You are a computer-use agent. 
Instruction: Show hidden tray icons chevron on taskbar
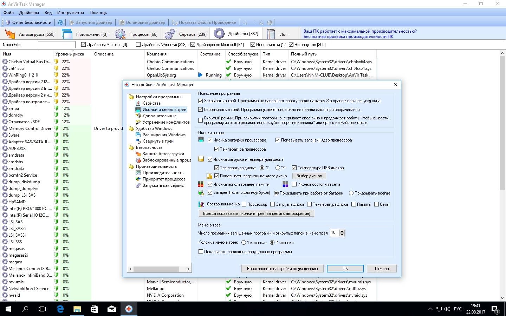click(x=430, y=309)
